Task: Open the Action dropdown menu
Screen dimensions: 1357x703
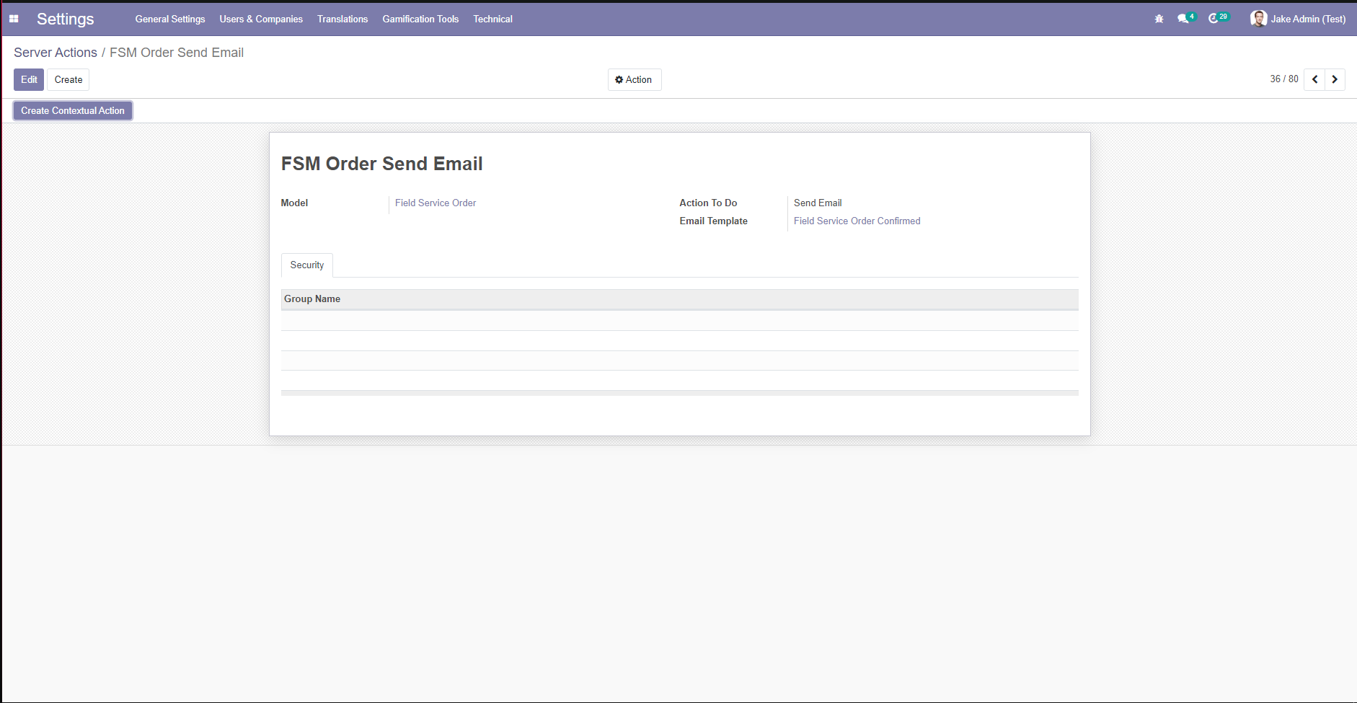Action: pos(635,79)
